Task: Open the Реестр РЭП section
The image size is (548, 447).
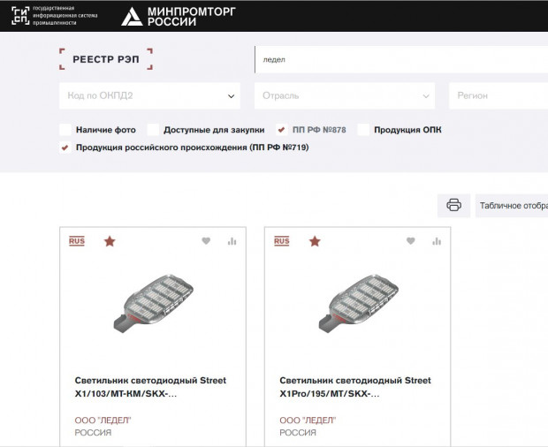Action: point(106,59)
